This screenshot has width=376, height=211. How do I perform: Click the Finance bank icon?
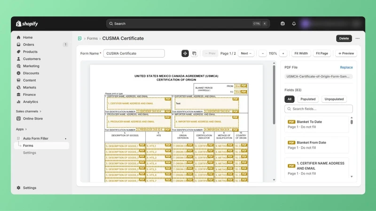point(18,95)
